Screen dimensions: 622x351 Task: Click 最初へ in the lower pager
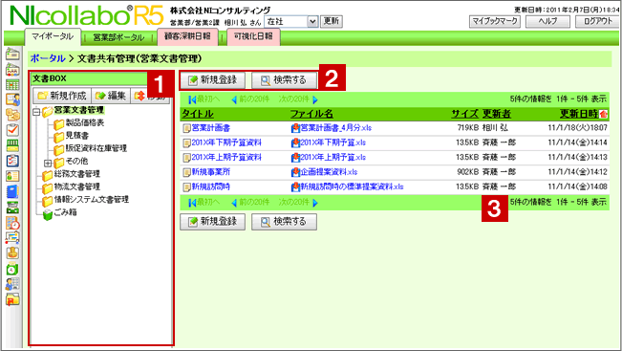pos(204,203)
